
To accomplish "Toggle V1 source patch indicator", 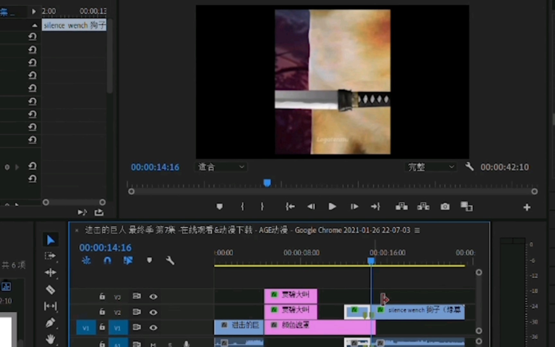I will (x=86, y=328).
